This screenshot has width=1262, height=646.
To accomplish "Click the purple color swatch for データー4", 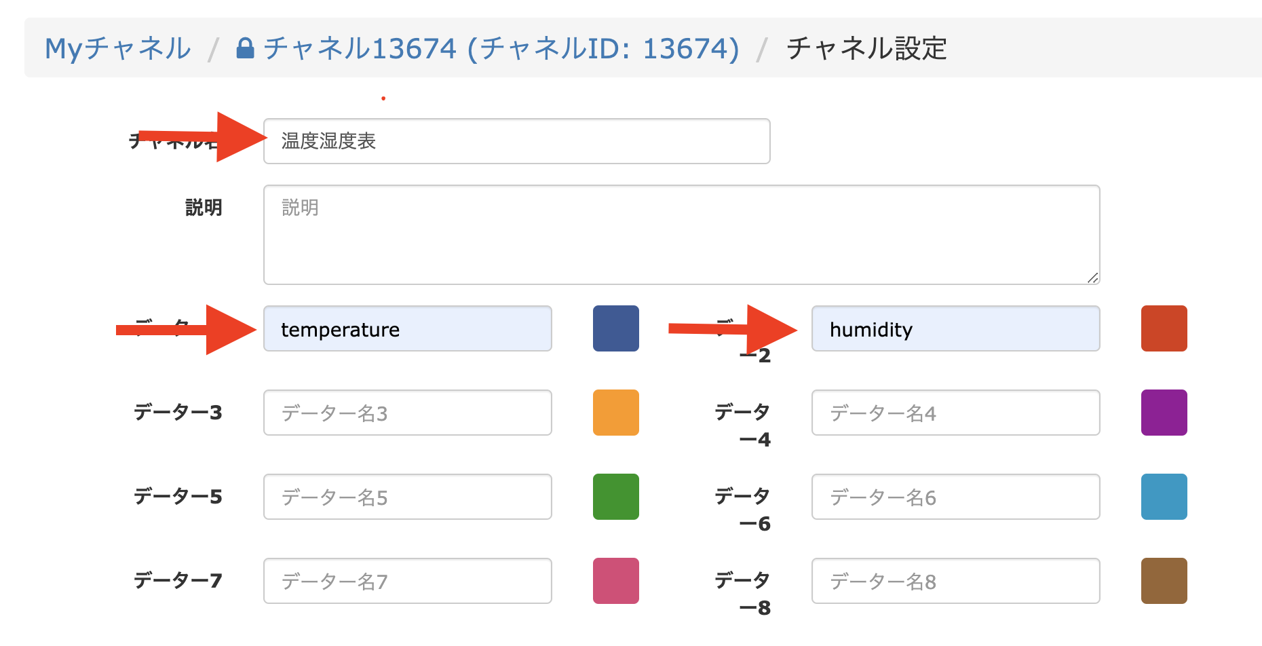I will point(1164,413).
